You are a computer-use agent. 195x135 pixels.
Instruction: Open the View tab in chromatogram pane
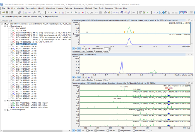pyautogui.click(x=106, y=51)
